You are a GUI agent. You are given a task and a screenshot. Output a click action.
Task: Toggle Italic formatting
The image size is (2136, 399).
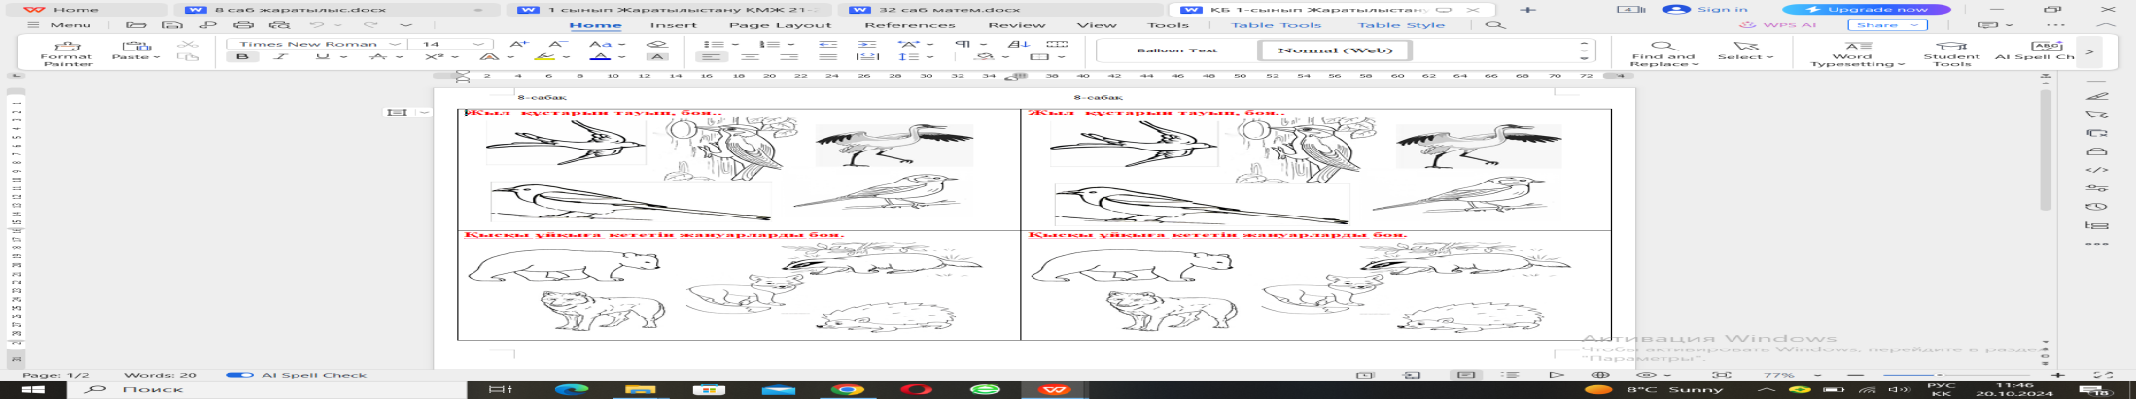point(281,57)
